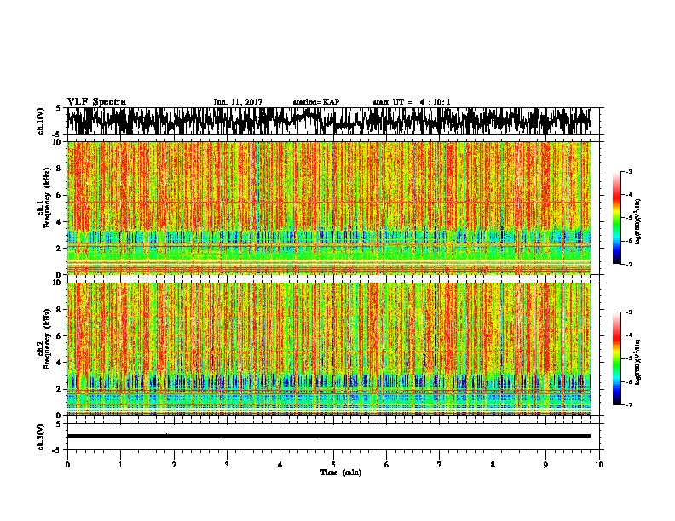Viewport: 675px width, 521px height.
Task: Click the ch.2 spectrogram color scale bar
Action: pos(616,358)
